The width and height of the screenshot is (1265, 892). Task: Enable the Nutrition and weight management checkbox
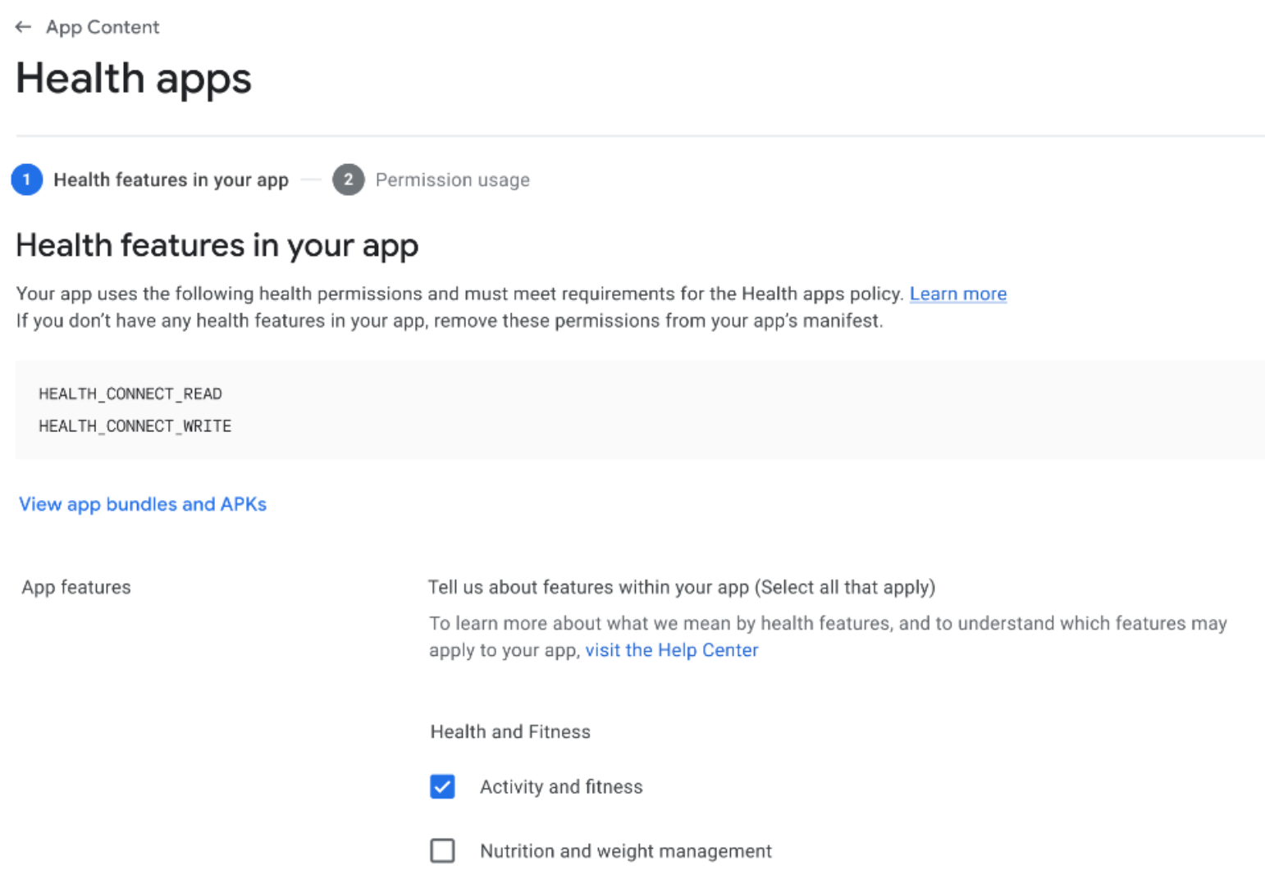click(x=442, y=850)
